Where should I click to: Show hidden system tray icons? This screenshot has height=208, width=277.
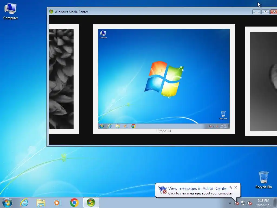click(x=230, y=203)
